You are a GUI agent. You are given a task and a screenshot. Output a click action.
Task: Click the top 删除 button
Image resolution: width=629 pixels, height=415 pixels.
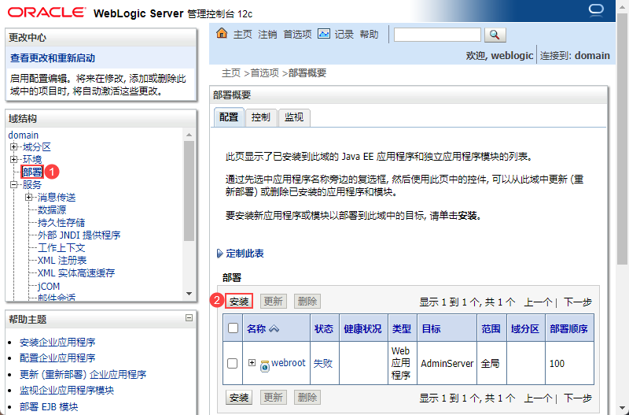[307, 302]
